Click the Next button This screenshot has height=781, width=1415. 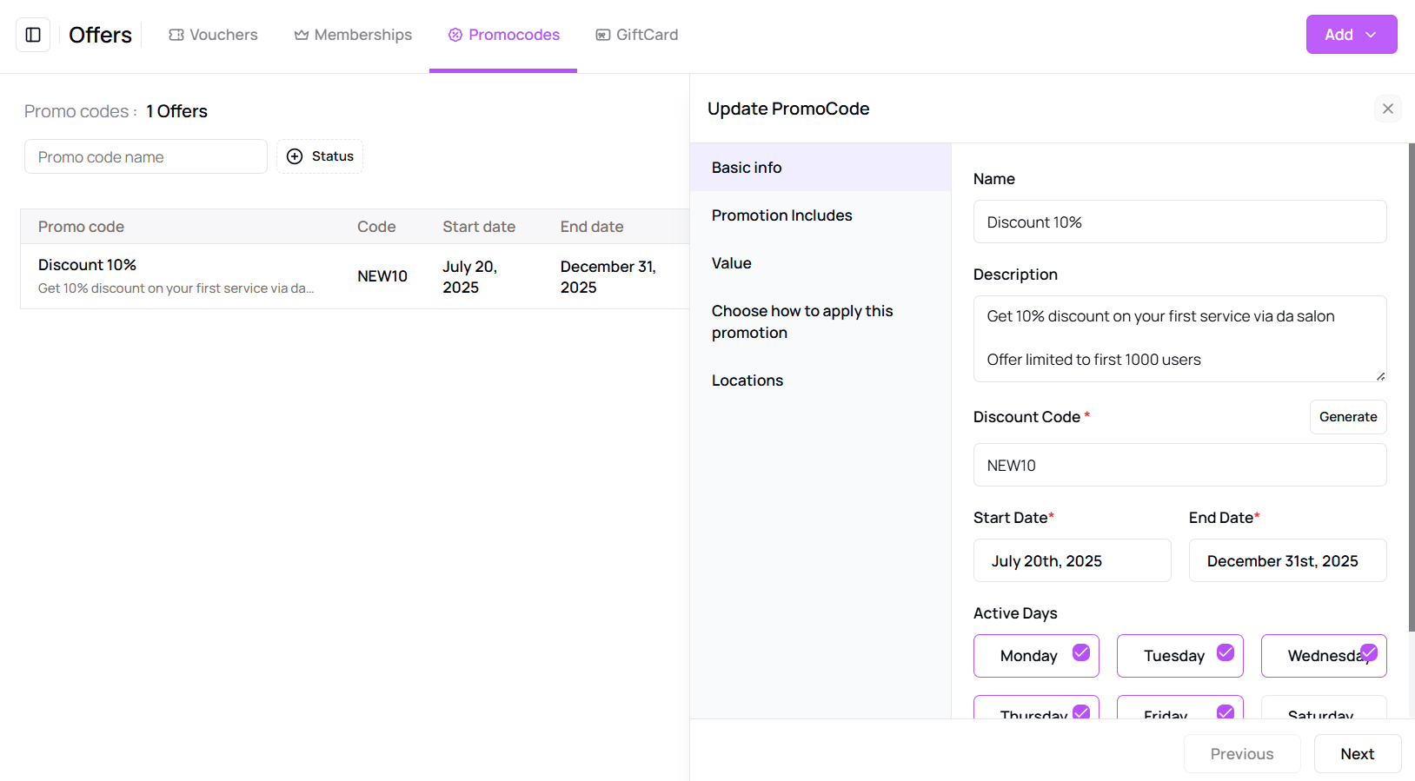click(x=1358, y=754)
